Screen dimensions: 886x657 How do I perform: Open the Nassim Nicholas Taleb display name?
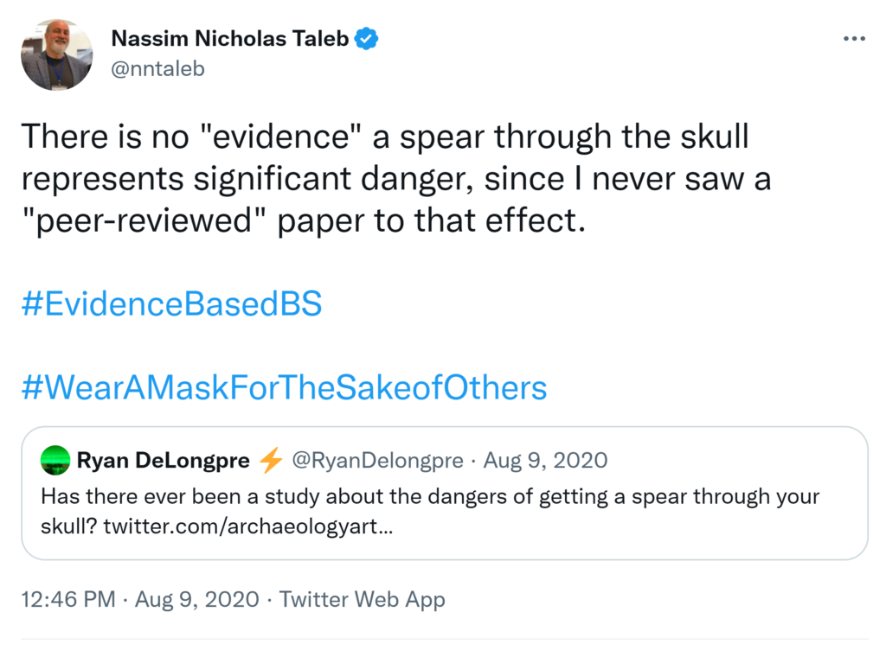229,39
